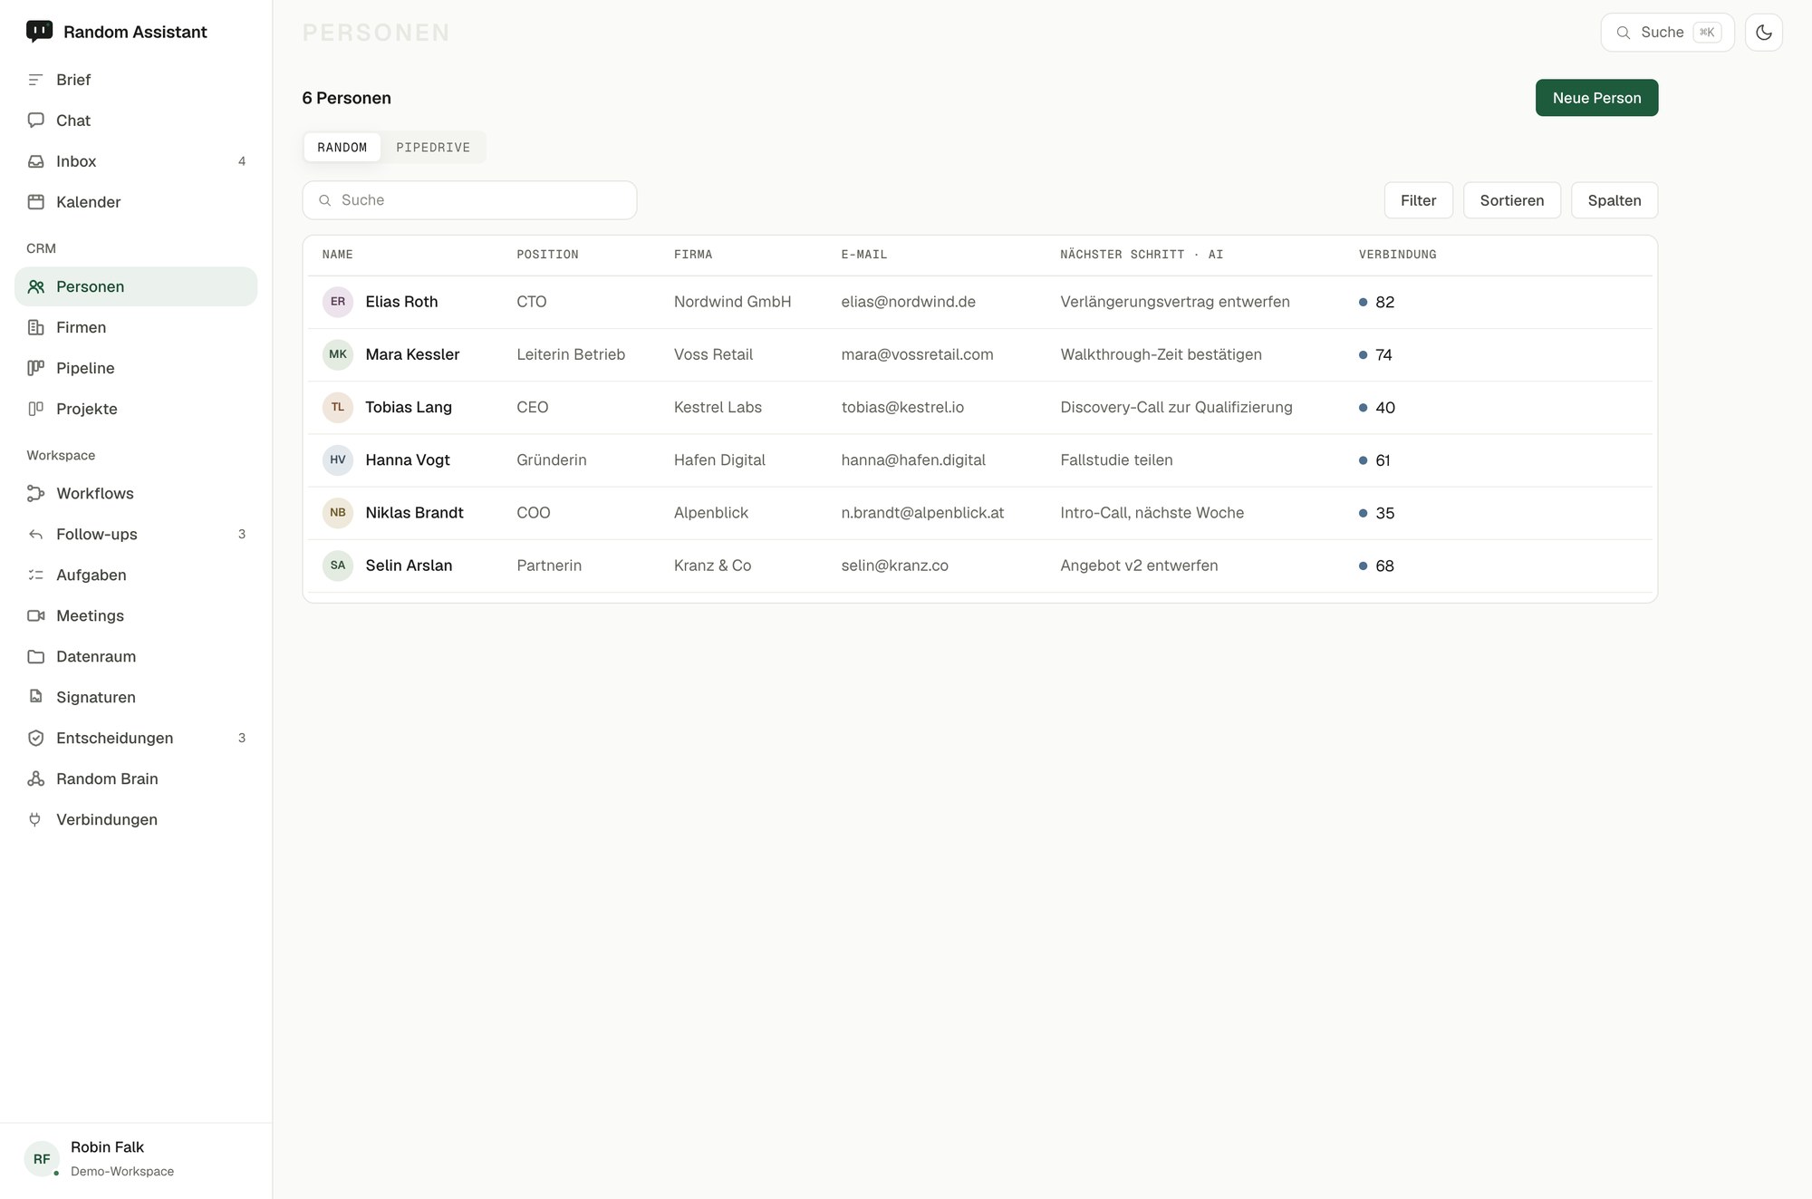Click the Entscheidungen shield icon

tap(35, 738)
